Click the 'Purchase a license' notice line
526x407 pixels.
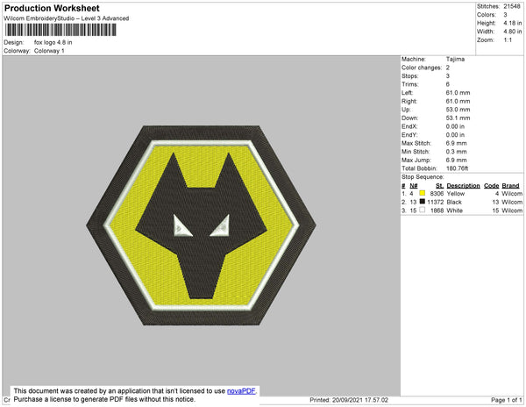104,399
